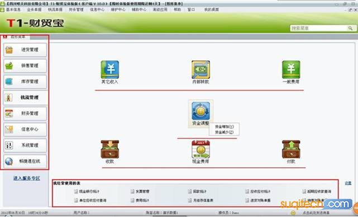Open the 基本信息 menu
Image resolution: width=358 pixels, height=217 pixels.
(13, 10)
